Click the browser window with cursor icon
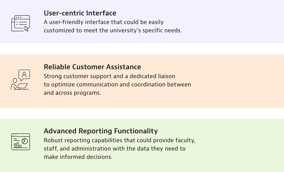284x172 pixels. (x=21, y=23)
